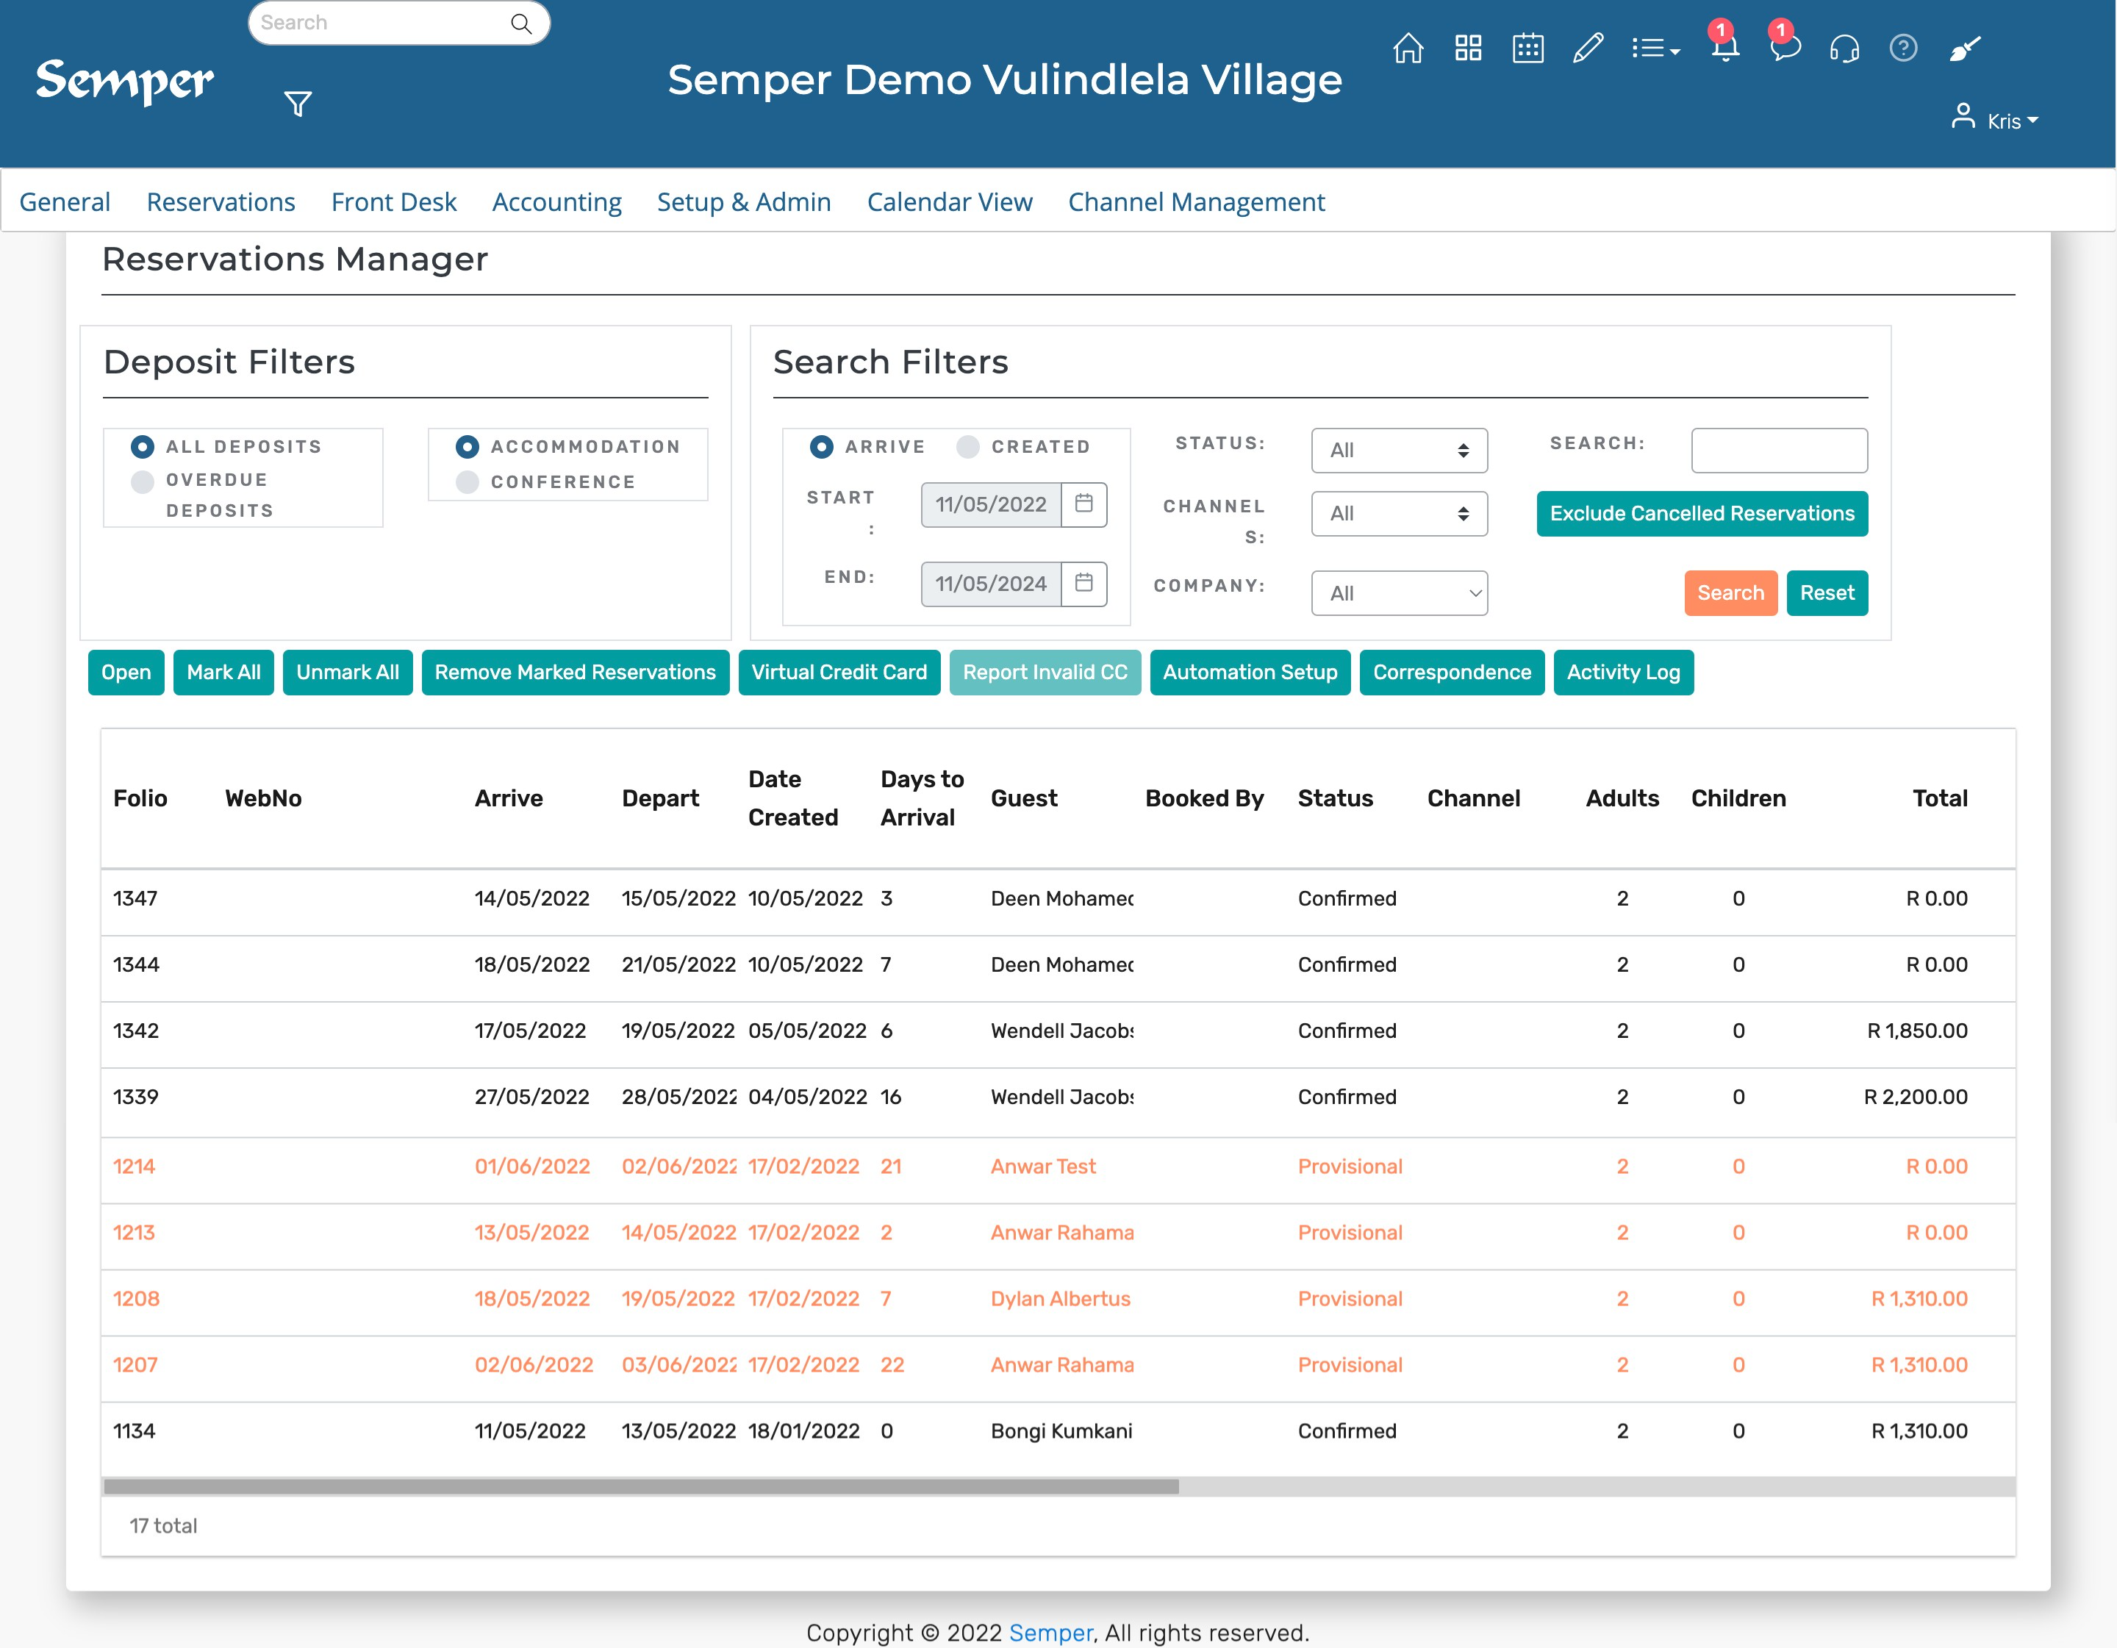2117x1648 pixels.
Task: Open the calendar icon in the header
Action: pyautogui.click(x=1527, y=48)
